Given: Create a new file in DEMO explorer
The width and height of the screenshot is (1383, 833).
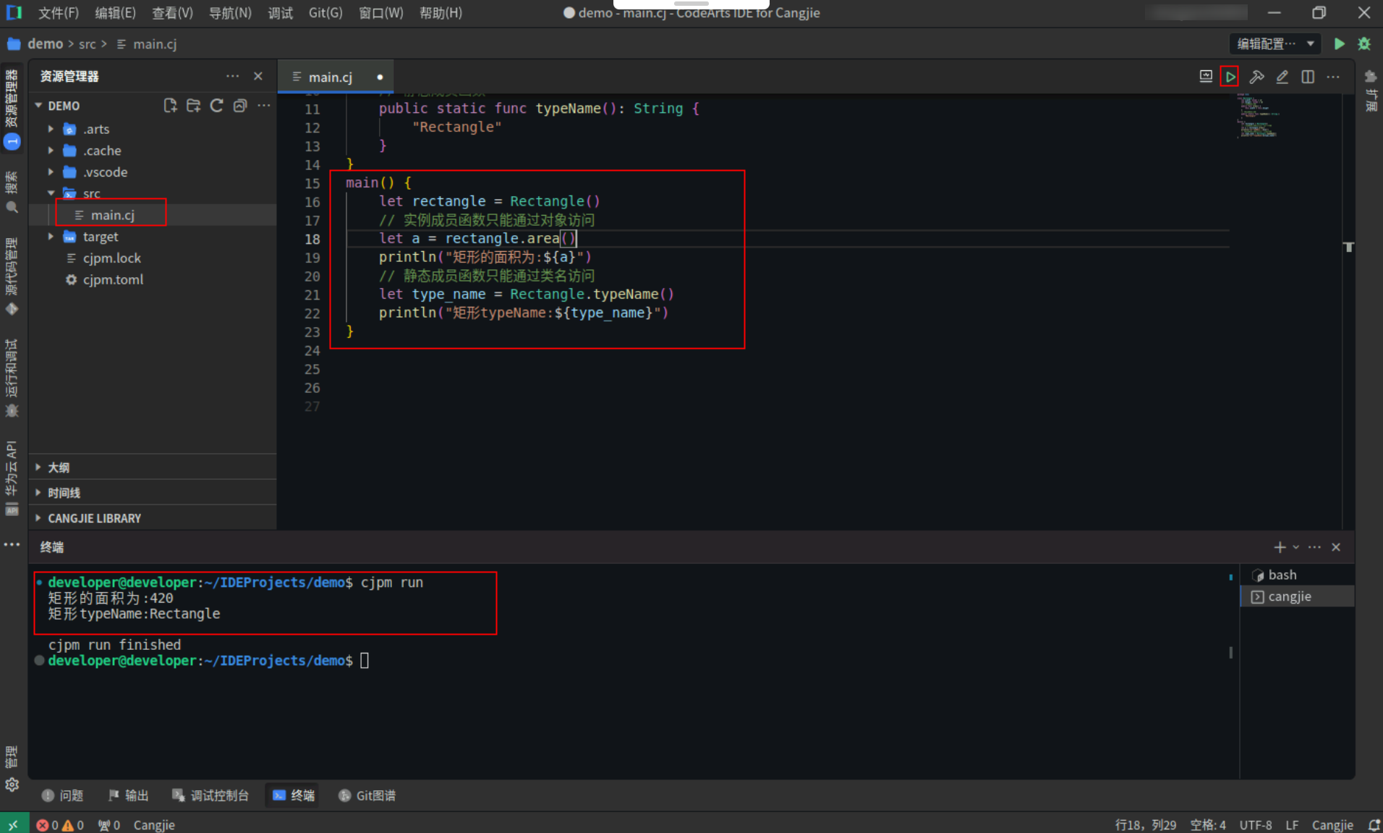Looking at the screenshot, I should 170,106.
